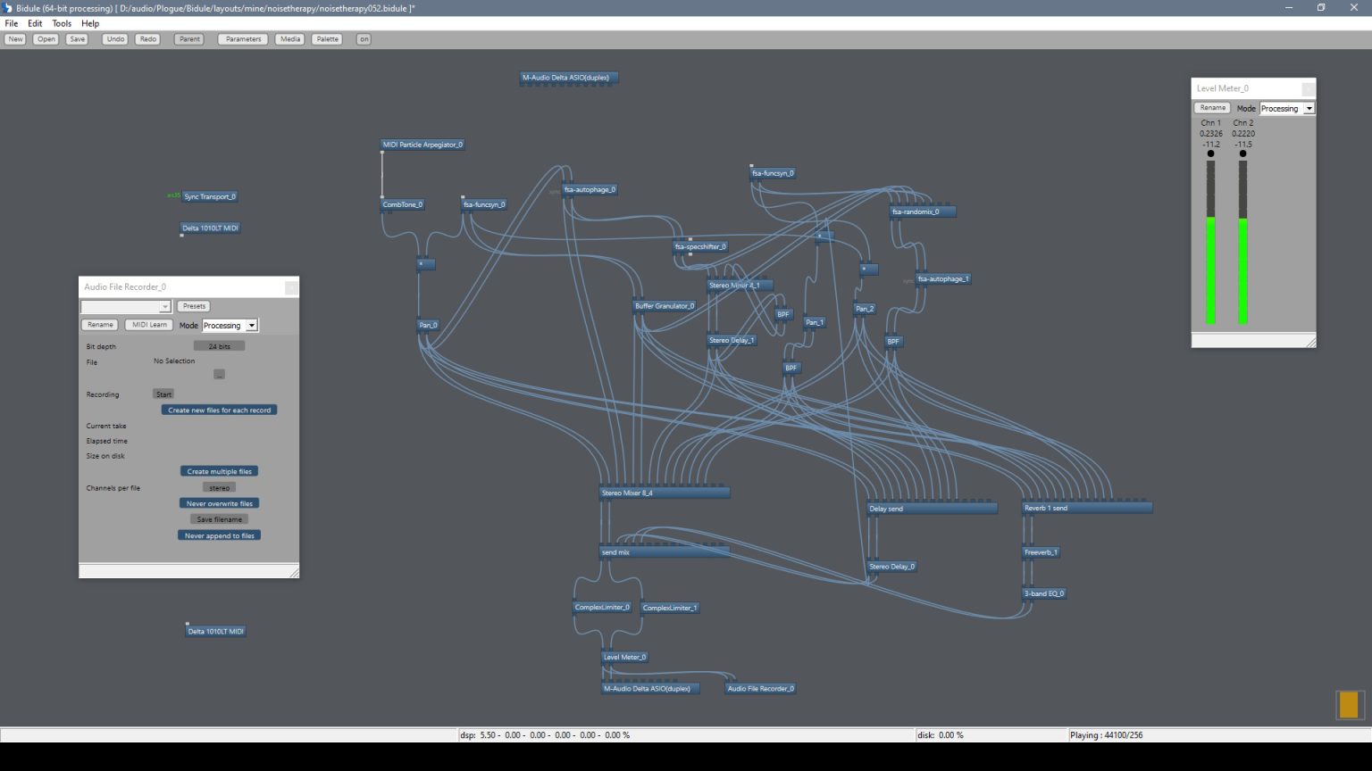1372x771 pixels.
Task: Toggle the 'Save filename' option
Action: (x=219, y=519)
